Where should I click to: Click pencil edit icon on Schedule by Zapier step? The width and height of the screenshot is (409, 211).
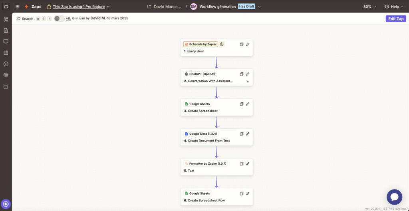[x=248, y=44]
